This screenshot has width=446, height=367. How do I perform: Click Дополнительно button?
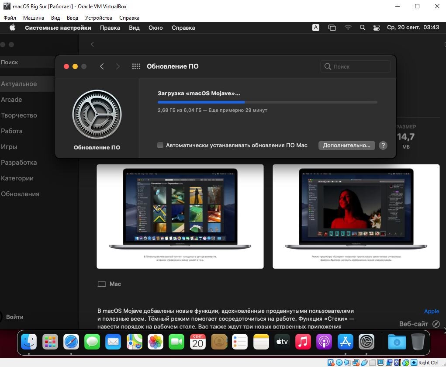point(346,145)
